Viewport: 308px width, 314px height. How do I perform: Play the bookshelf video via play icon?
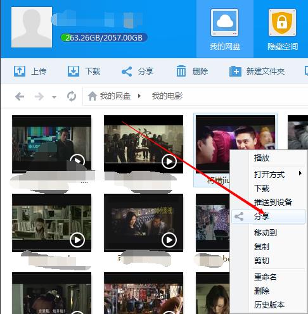tap(77, 240)
